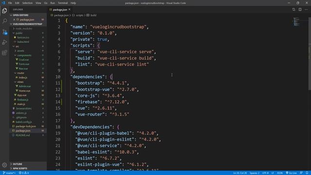Screen dimensions: 311x175
Task: Click the feedback icon in status bar
Action: (x=301, y=173)
